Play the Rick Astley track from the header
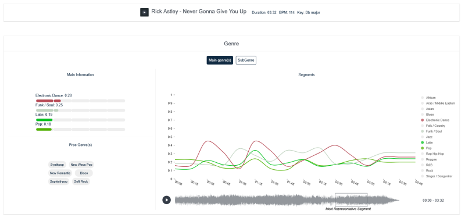Screen dimensions: 465x221 [x=144, y=12]
